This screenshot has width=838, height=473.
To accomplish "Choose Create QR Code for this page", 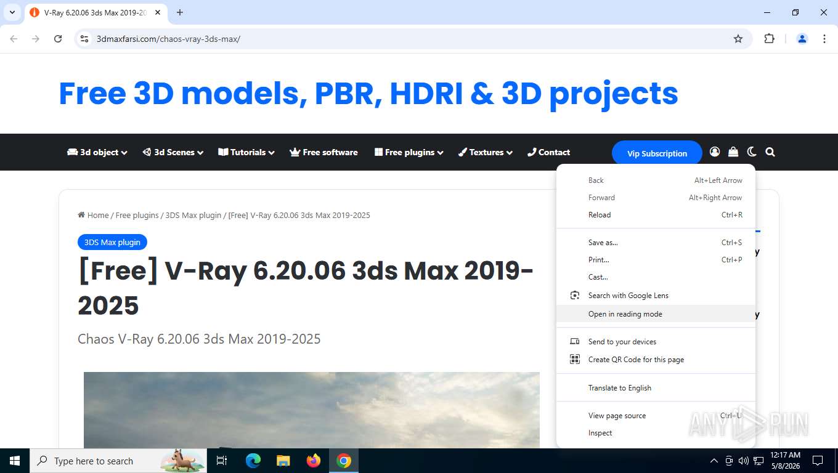I will tap(656, 360).
